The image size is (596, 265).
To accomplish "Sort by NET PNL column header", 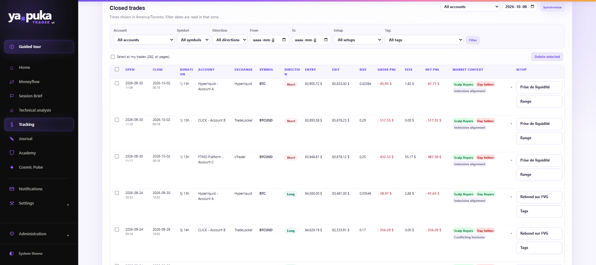I will [x=432, y=70].
